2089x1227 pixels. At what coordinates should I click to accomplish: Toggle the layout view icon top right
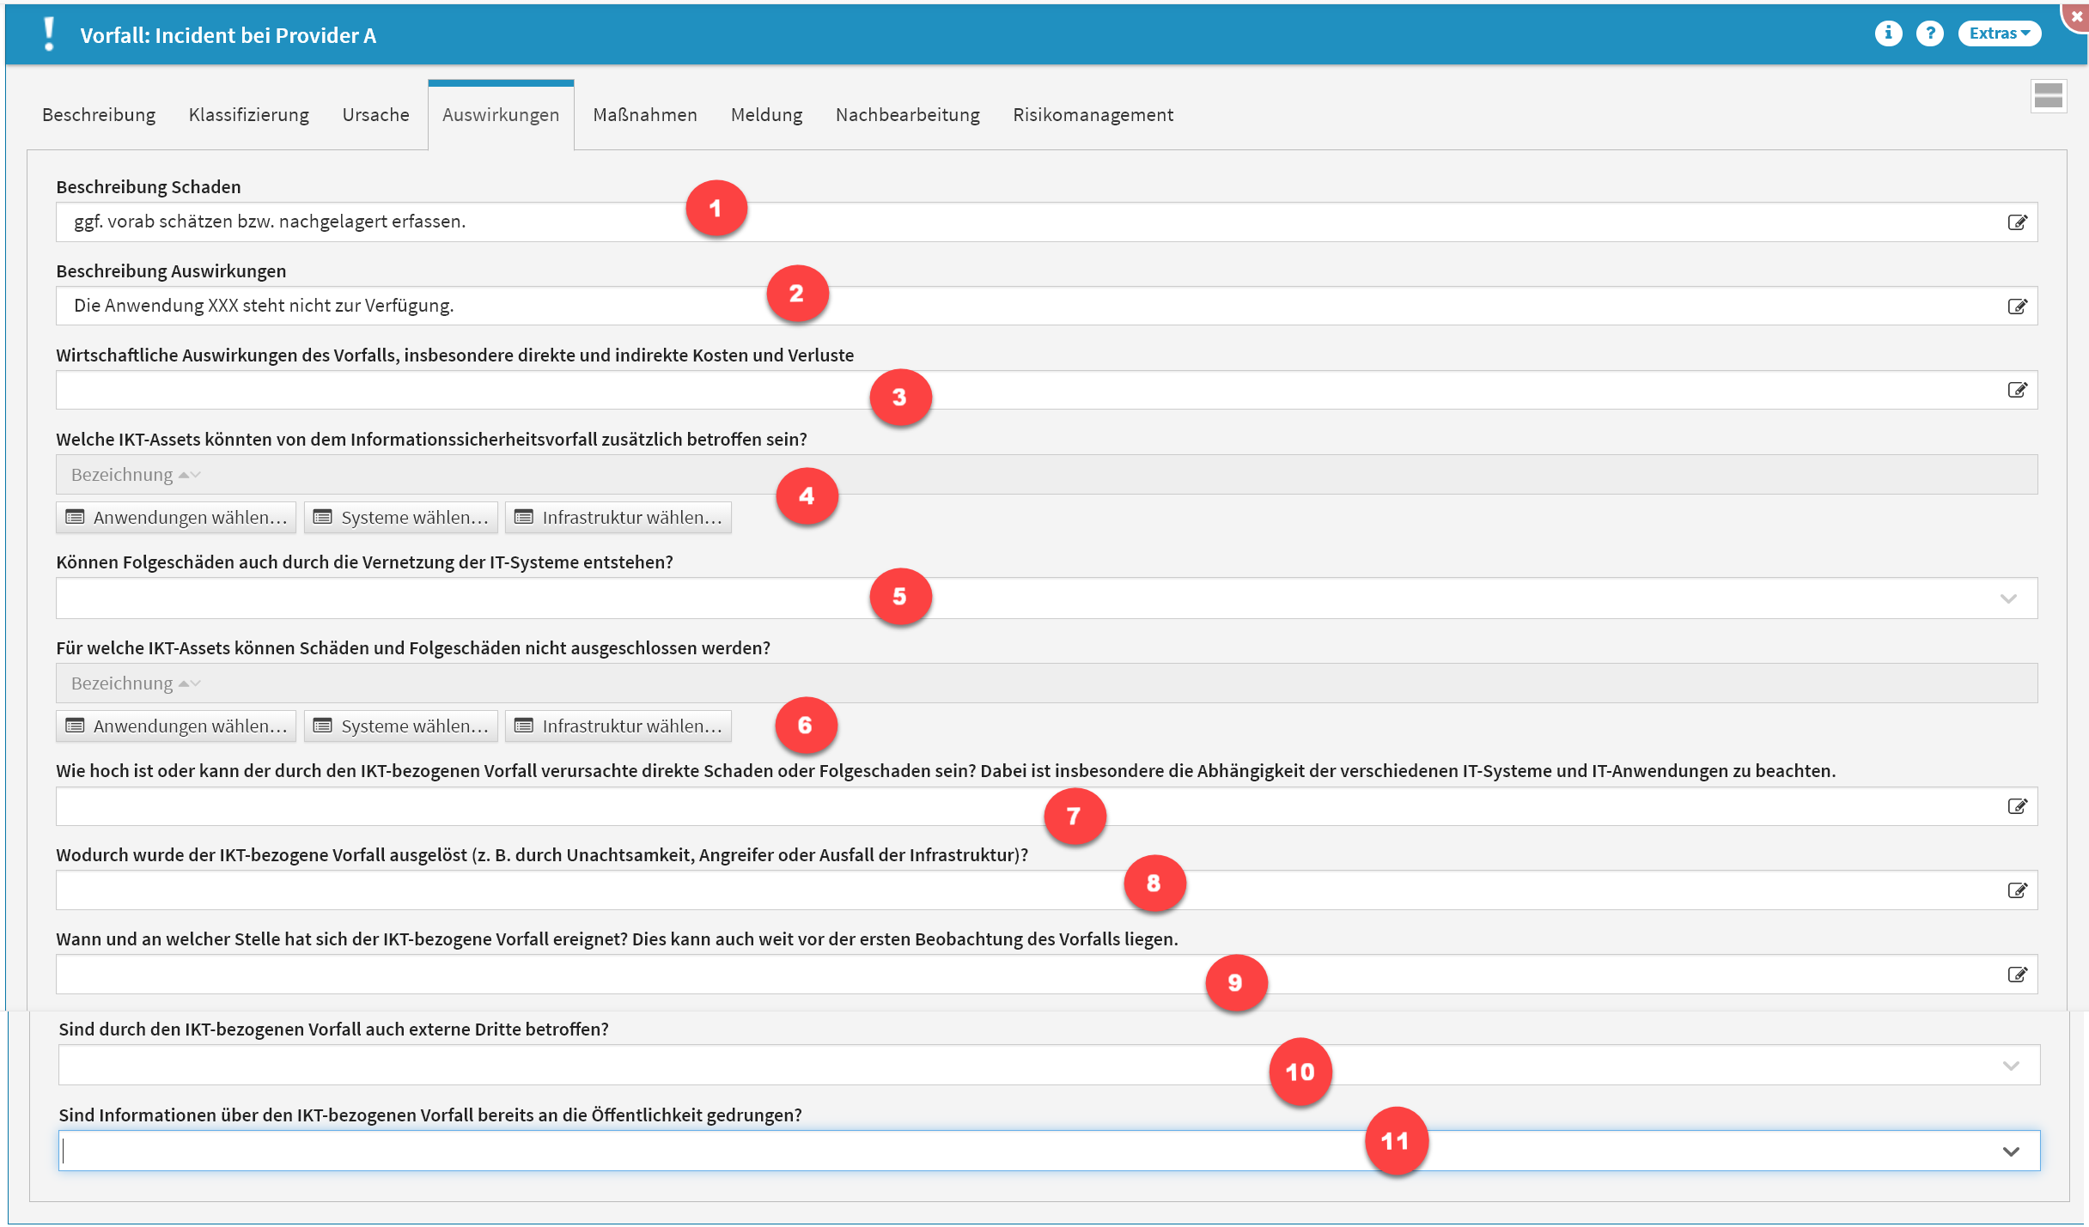coord(2048,96)
